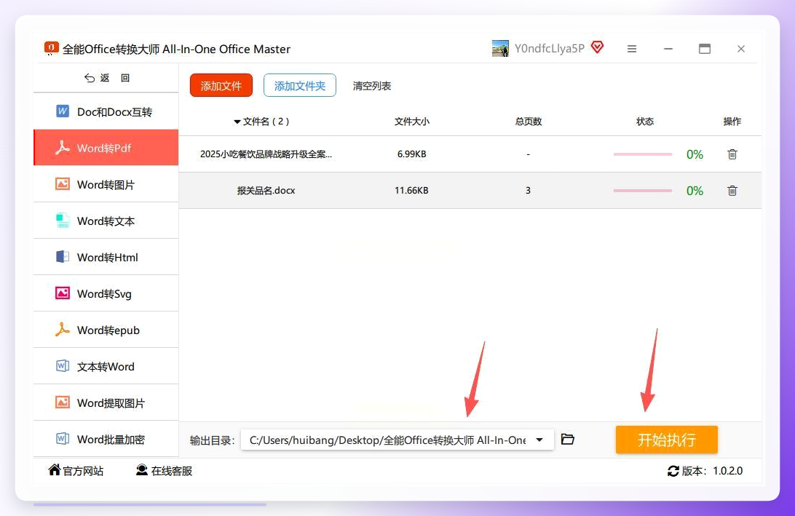Click the page count 3 cell
Viewport: 795px width, 516px height.
pyautogui.click(x=529, y=191)
